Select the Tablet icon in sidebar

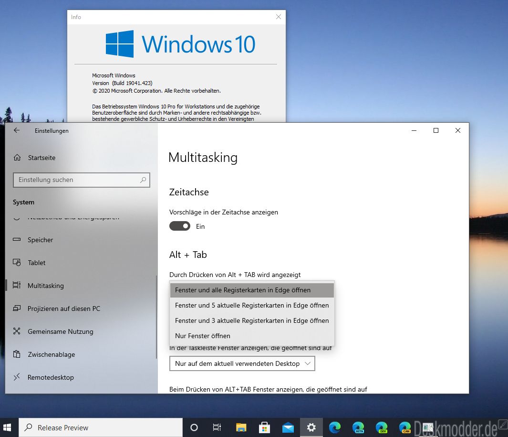pyautogui.click(x=17, y=263)
